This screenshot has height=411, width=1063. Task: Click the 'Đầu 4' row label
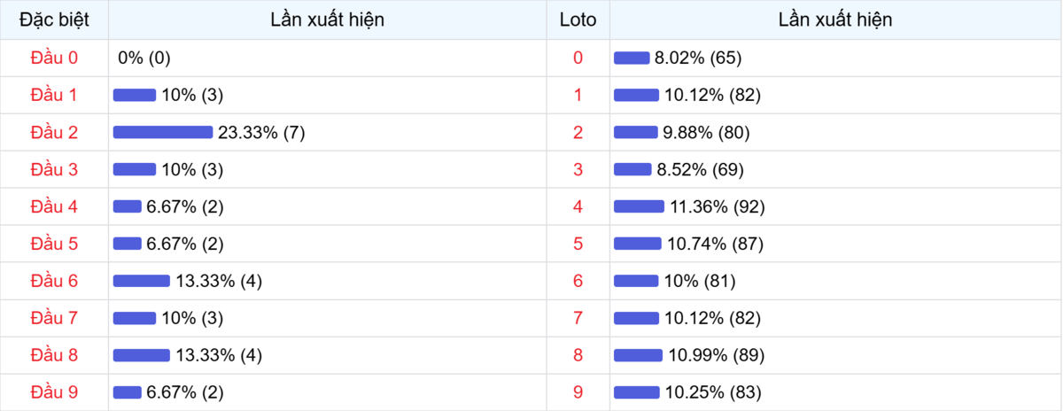(54, 206)
